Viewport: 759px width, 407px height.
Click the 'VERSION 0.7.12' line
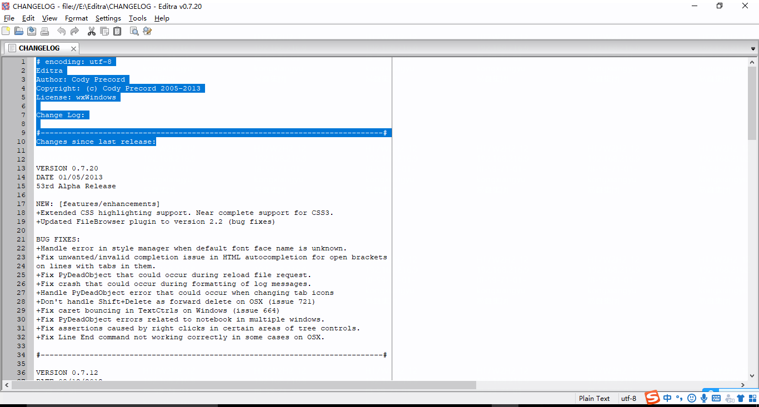[x=67, y=373]
